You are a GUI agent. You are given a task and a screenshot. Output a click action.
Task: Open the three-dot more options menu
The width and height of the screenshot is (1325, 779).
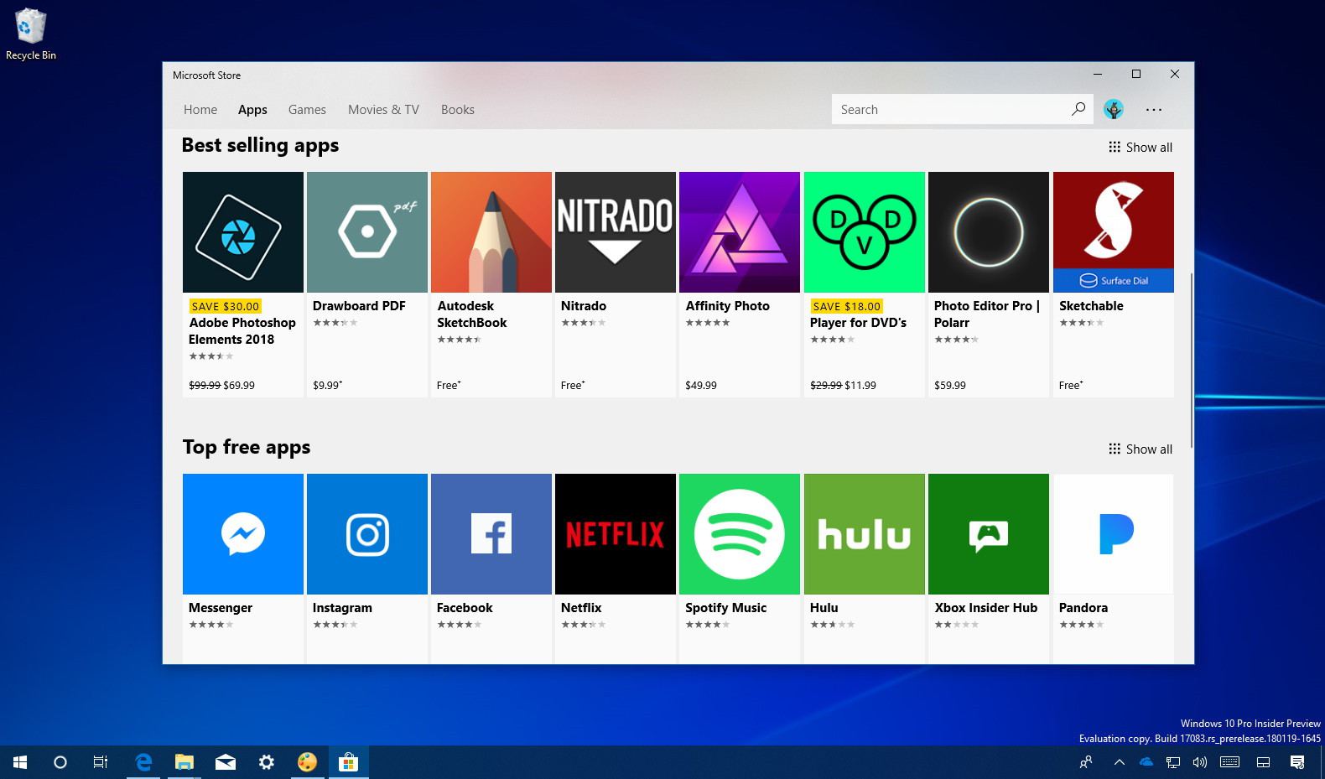point(1154,109)
